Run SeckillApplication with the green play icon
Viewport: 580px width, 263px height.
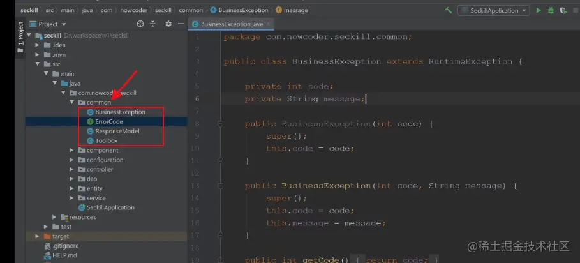pos(539,10)
